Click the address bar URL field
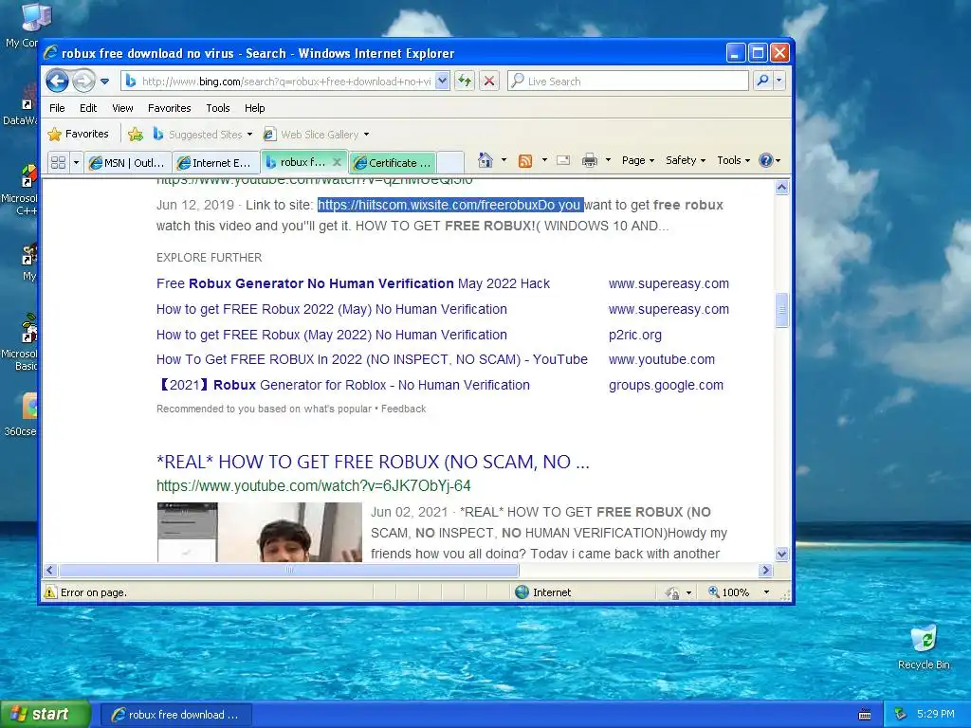The width and height of the screenshot is (971, 728). tap(284, 82)
